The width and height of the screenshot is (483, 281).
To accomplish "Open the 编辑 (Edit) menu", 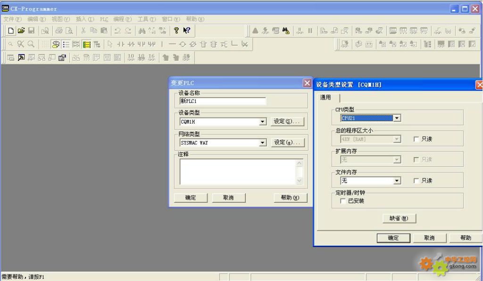I will tap(36, 19).
